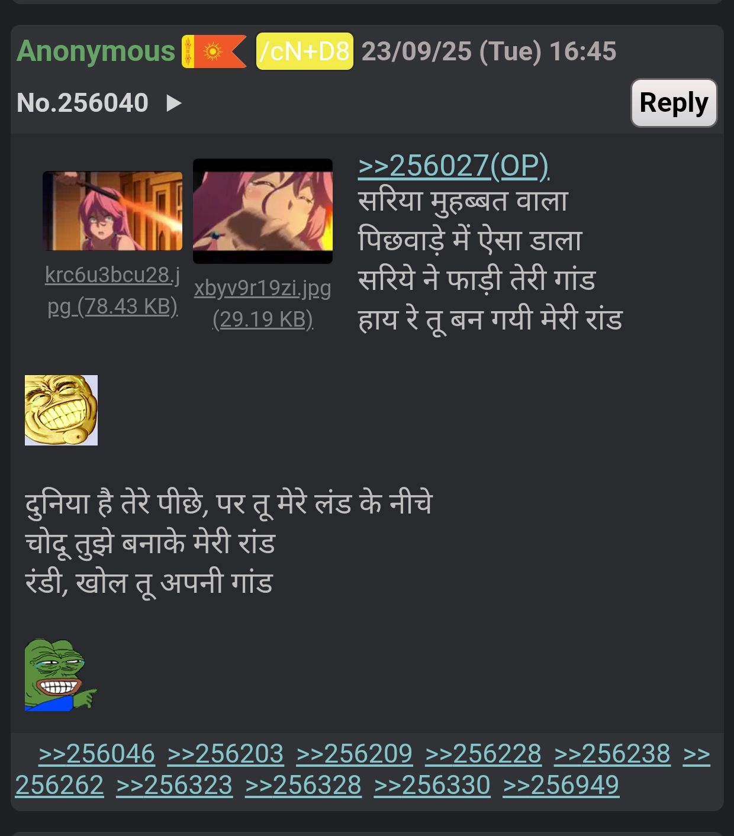Viewport: 734px width, 836px height.
Task: Click the post number No.256040
Action: (x=82, y=103)
